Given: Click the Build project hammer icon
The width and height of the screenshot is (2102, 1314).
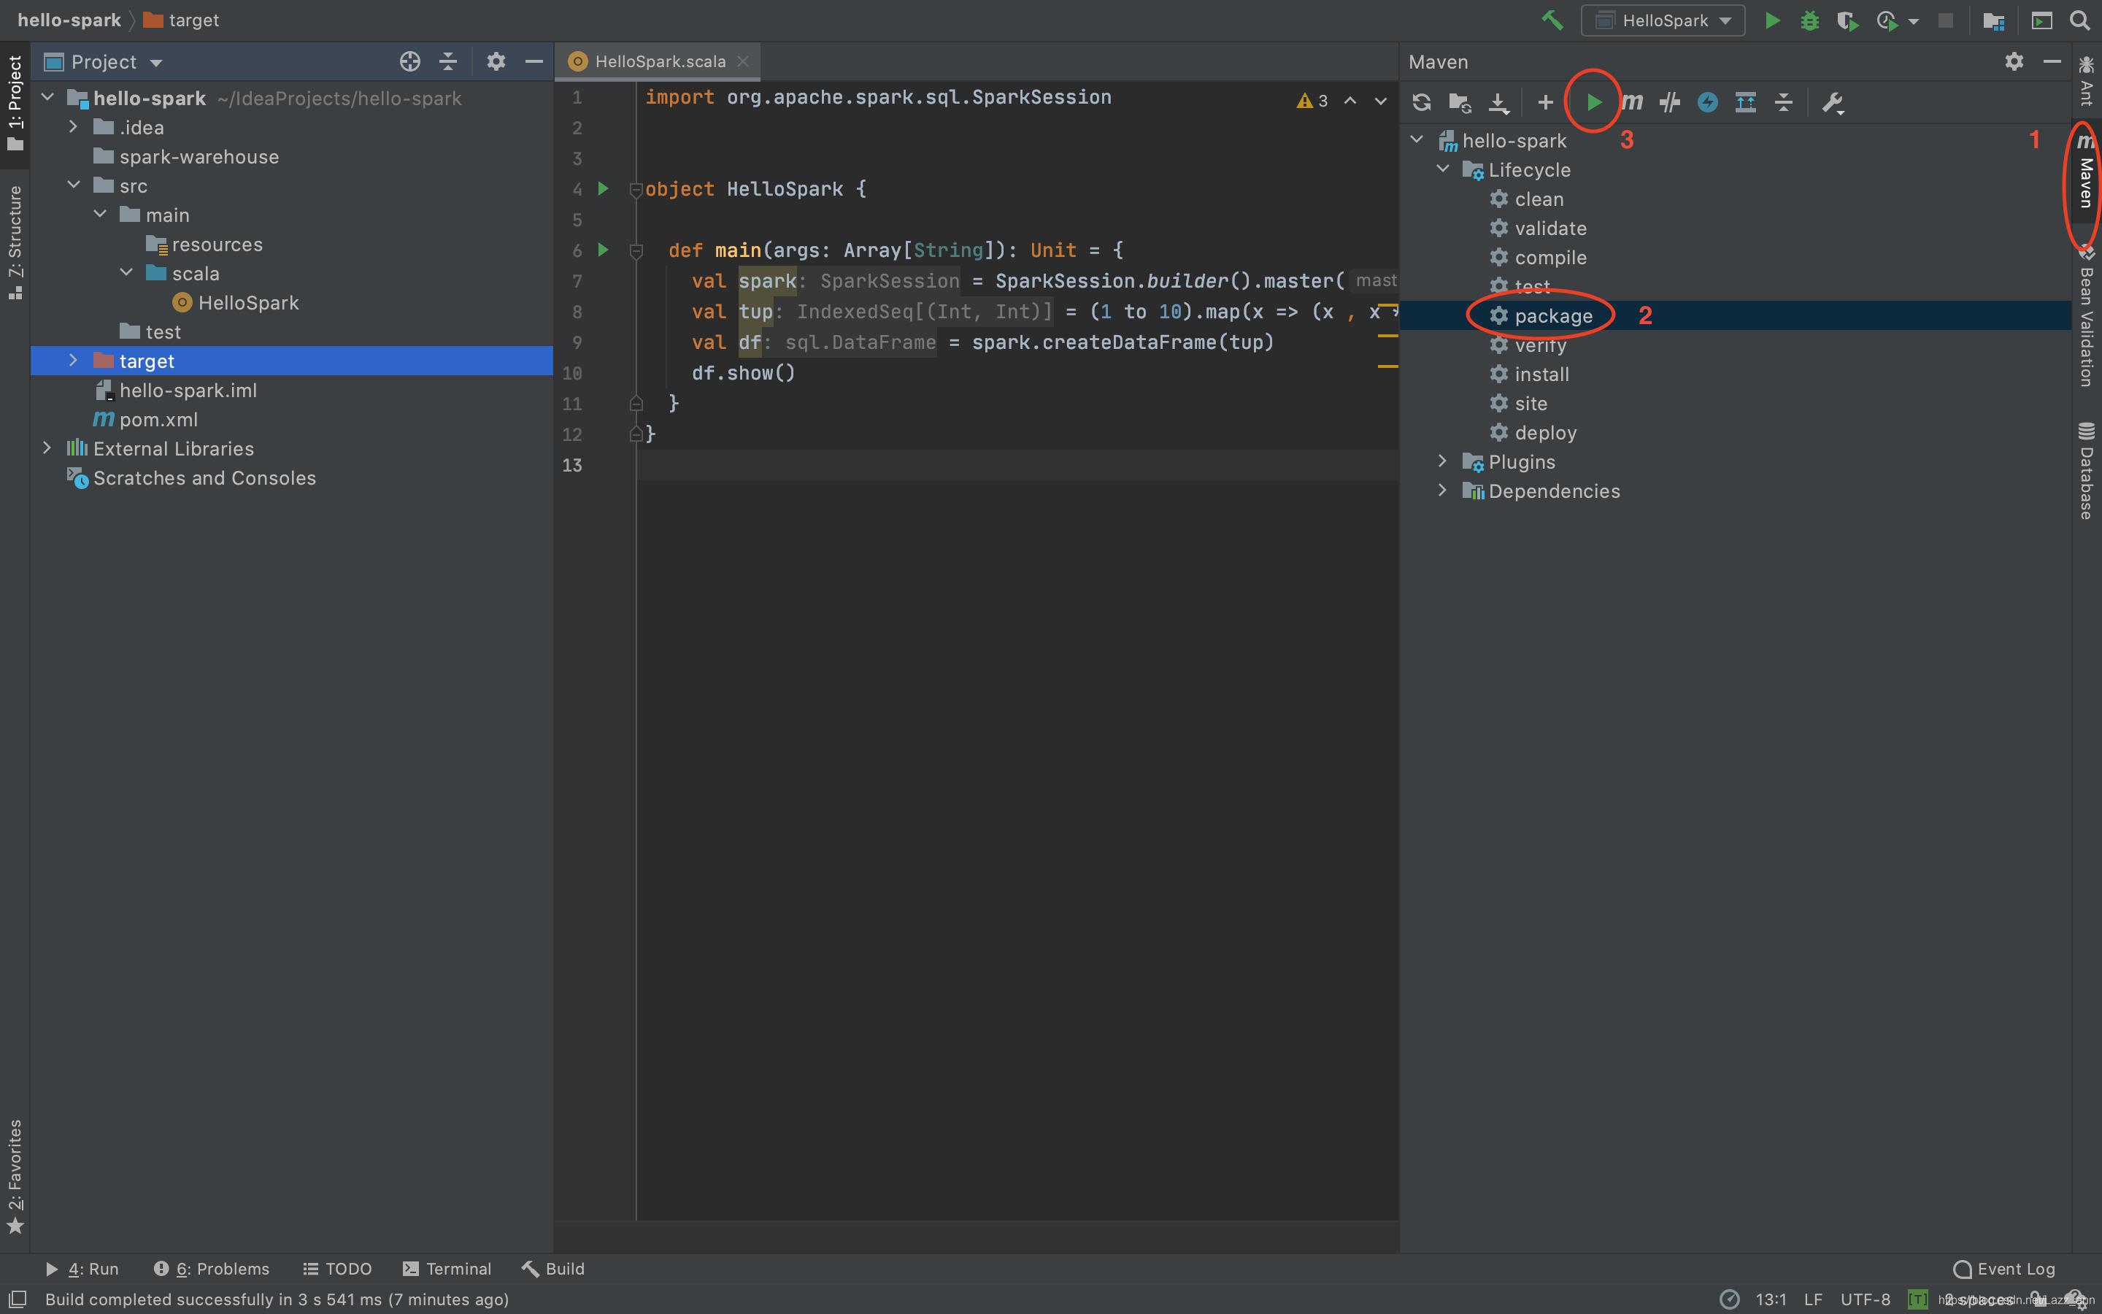Looking at the screenshot, I should tap(1552, 20).
